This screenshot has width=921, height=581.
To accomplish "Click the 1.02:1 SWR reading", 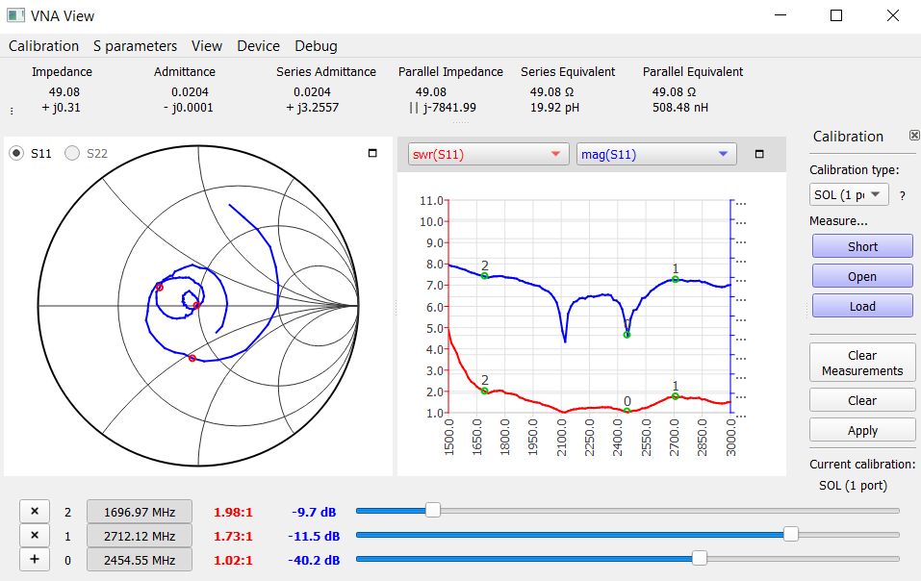I will tap(233, 561).
